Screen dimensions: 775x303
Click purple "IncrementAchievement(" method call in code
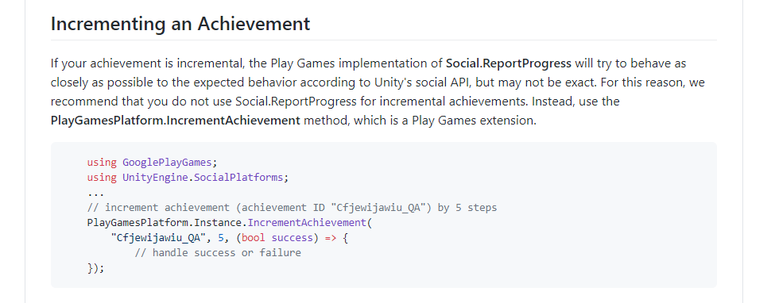pos(310,223)
